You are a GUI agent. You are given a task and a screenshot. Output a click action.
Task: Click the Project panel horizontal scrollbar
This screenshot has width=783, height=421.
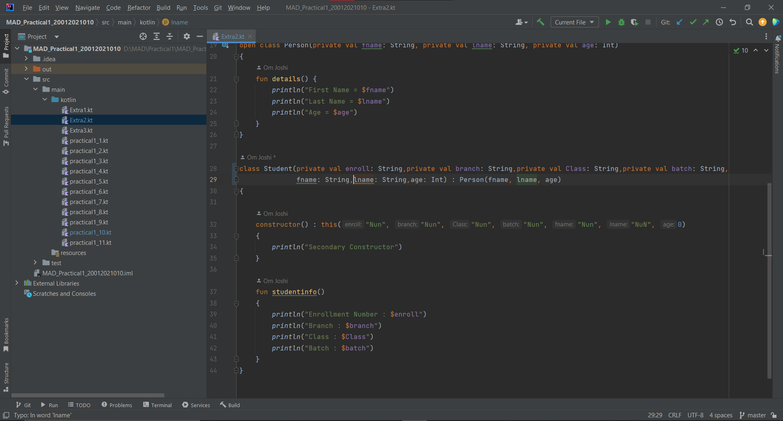(88, 395)
